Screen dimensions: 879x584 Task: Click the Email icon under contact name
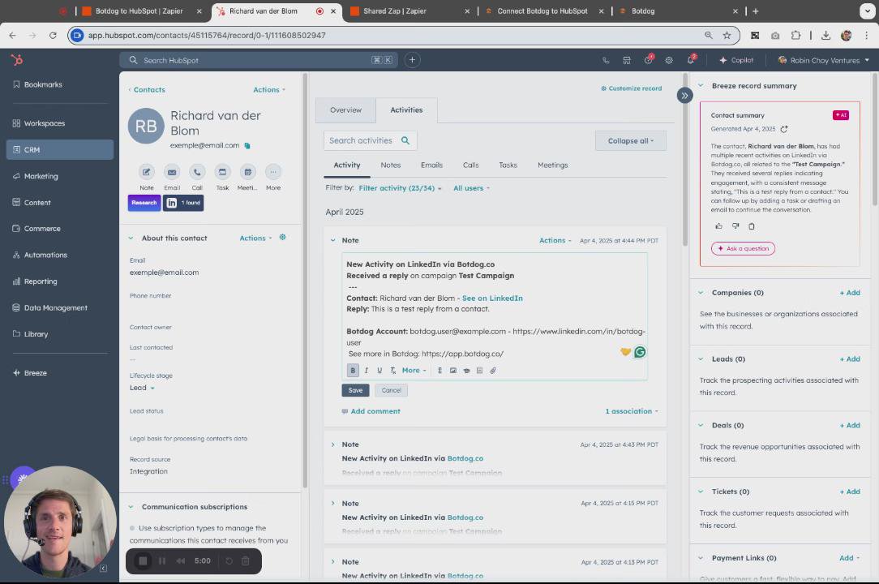click(172, 172)
